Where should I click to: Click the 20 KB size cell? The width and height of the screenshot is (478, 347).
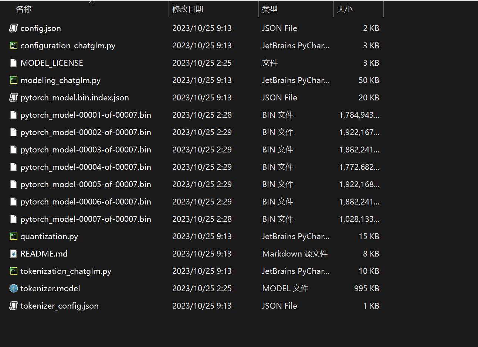pyautogui.click(x=369, y=97)
